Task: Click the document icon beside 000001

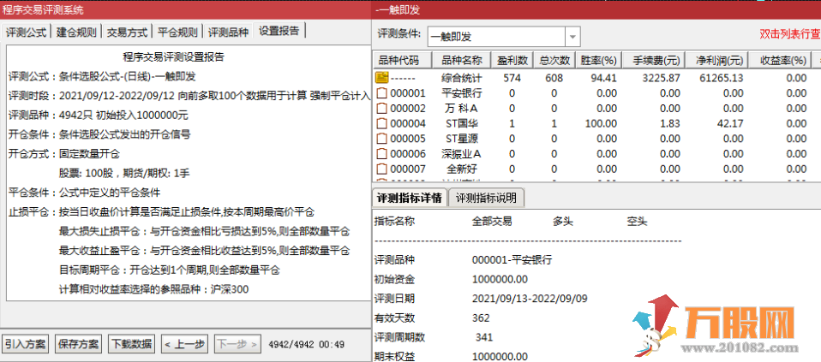Action: coord(382,93)
